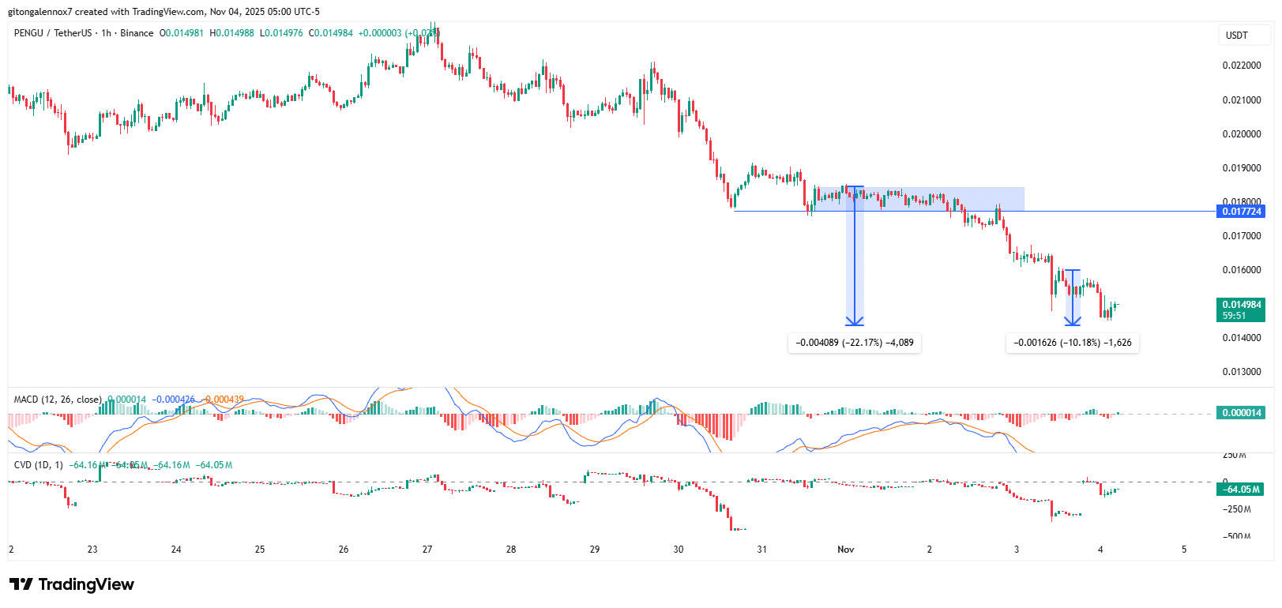
Task: Click the Nov date label on time axis
Action: click(845, 550)
